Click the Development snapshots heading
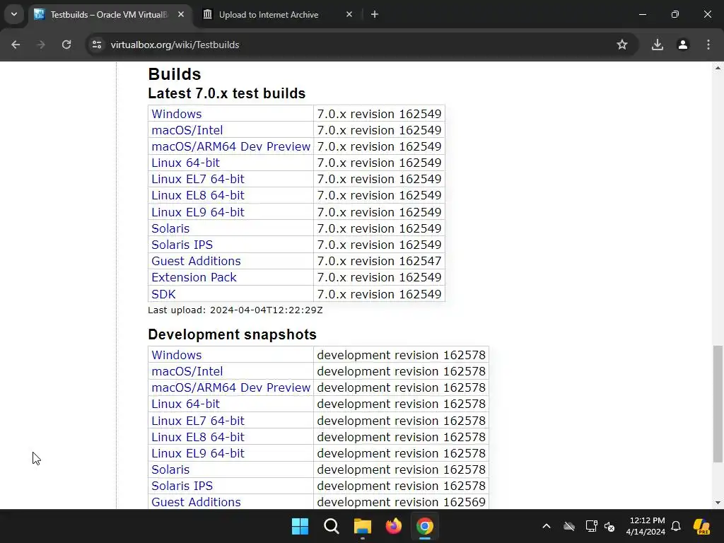 click(232, 334)
